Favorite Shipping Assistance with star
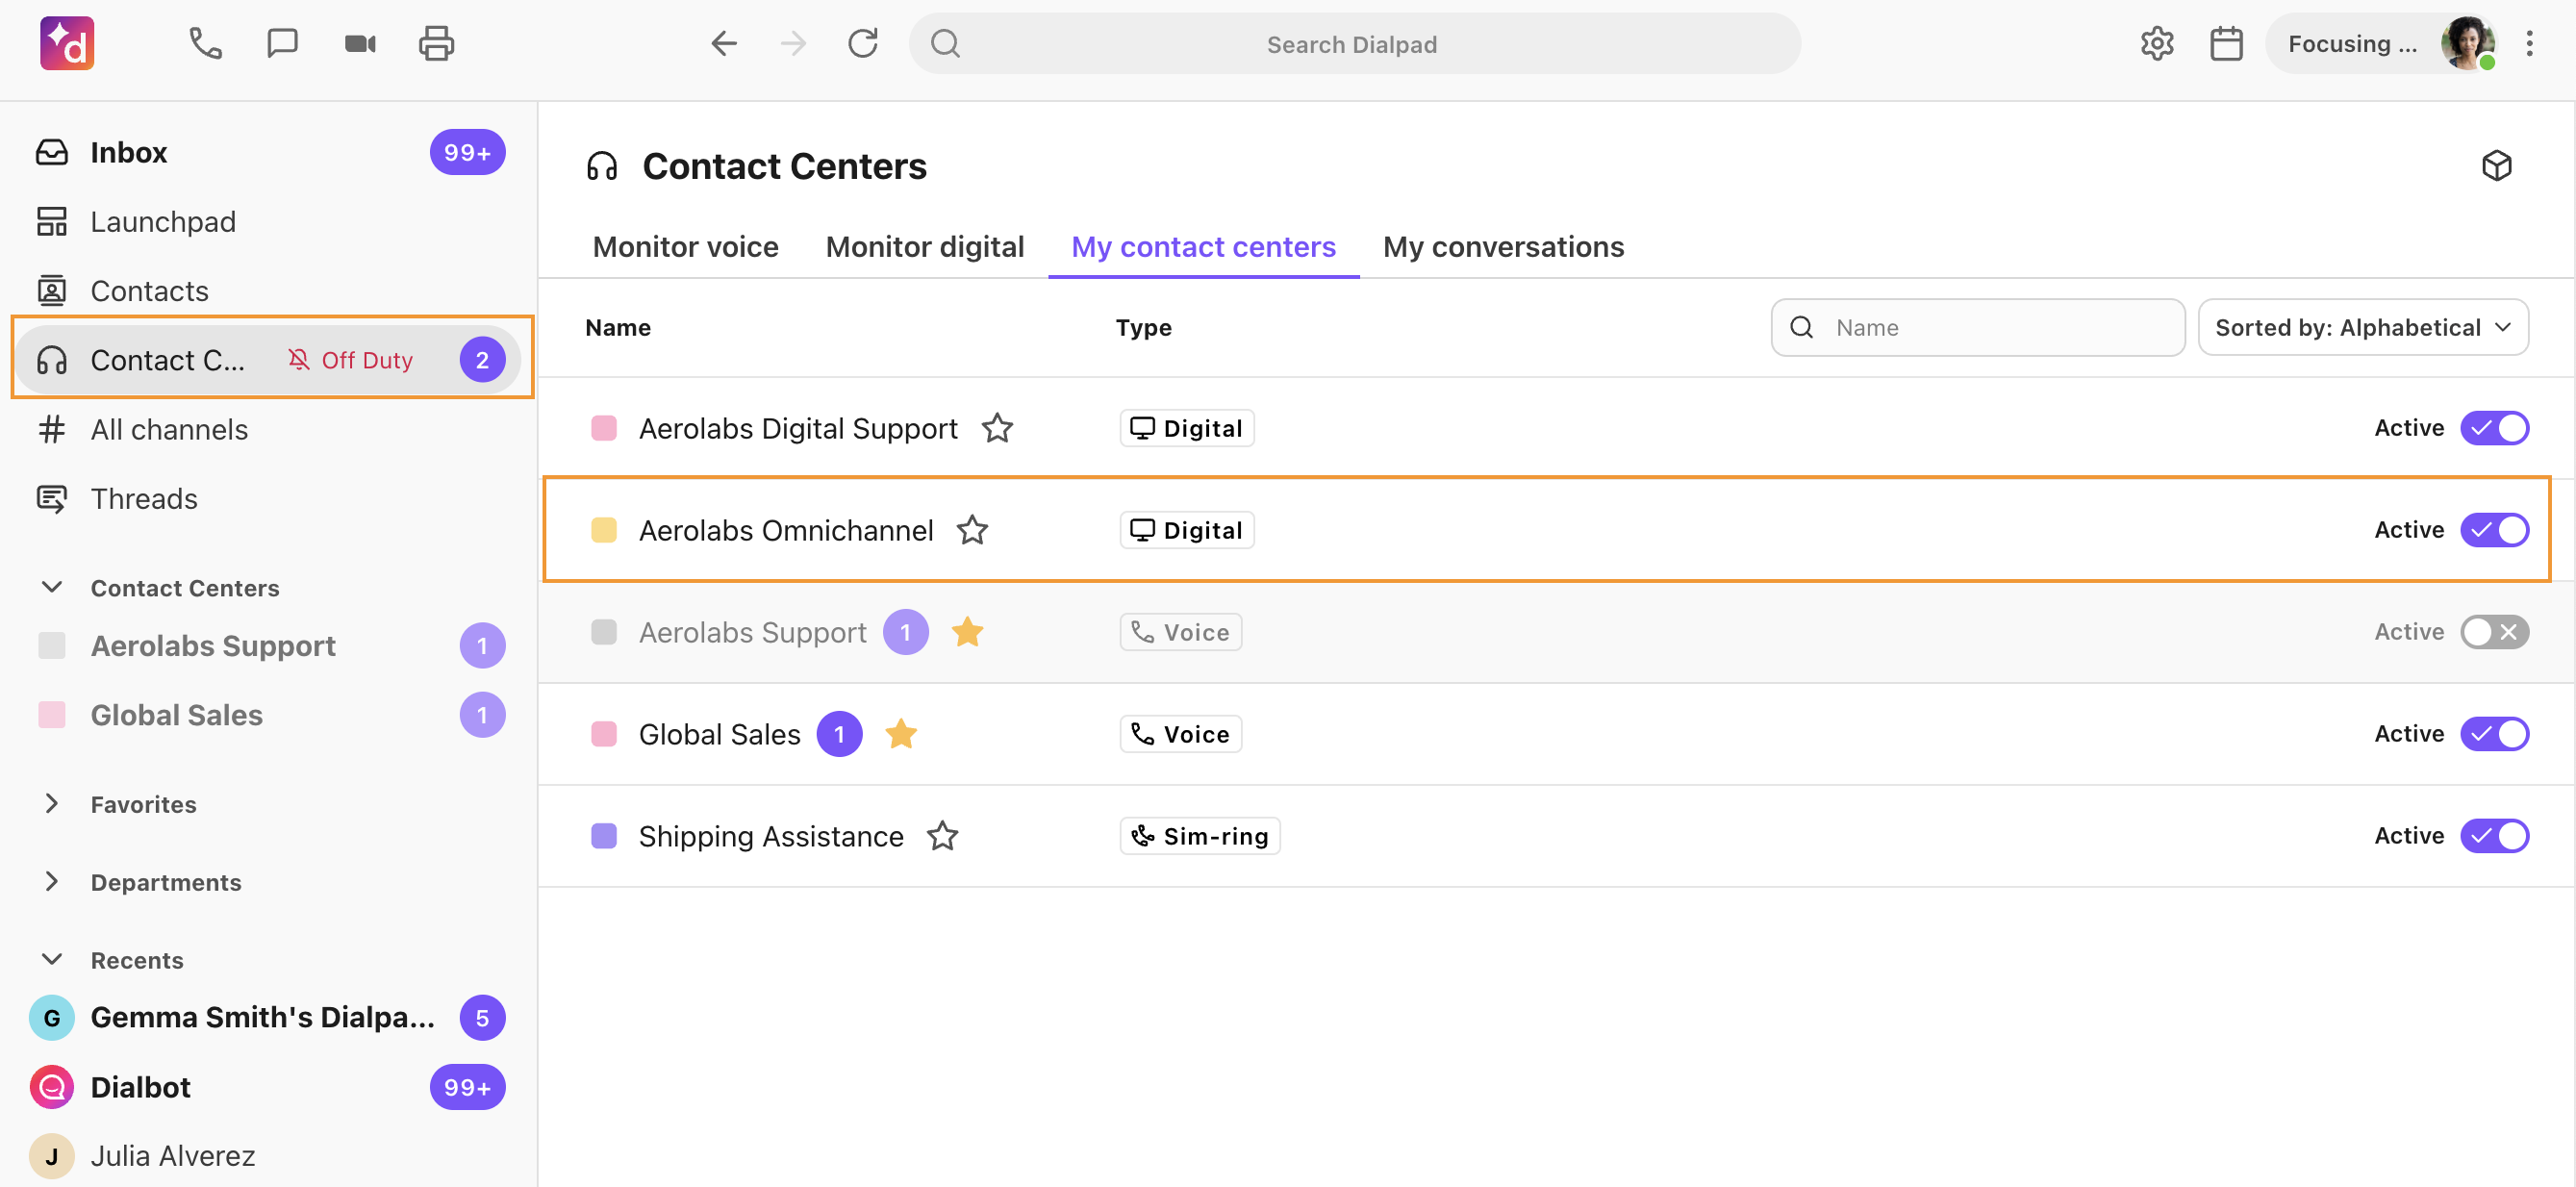Viewport: 2576px width, 1187px height. 942,836
